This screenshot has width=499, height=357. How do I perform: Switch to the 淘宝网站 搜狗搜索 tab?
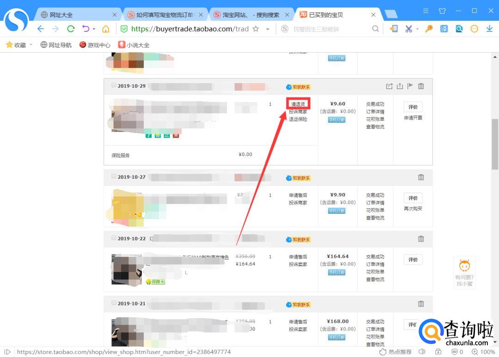(x=251, y=15)
